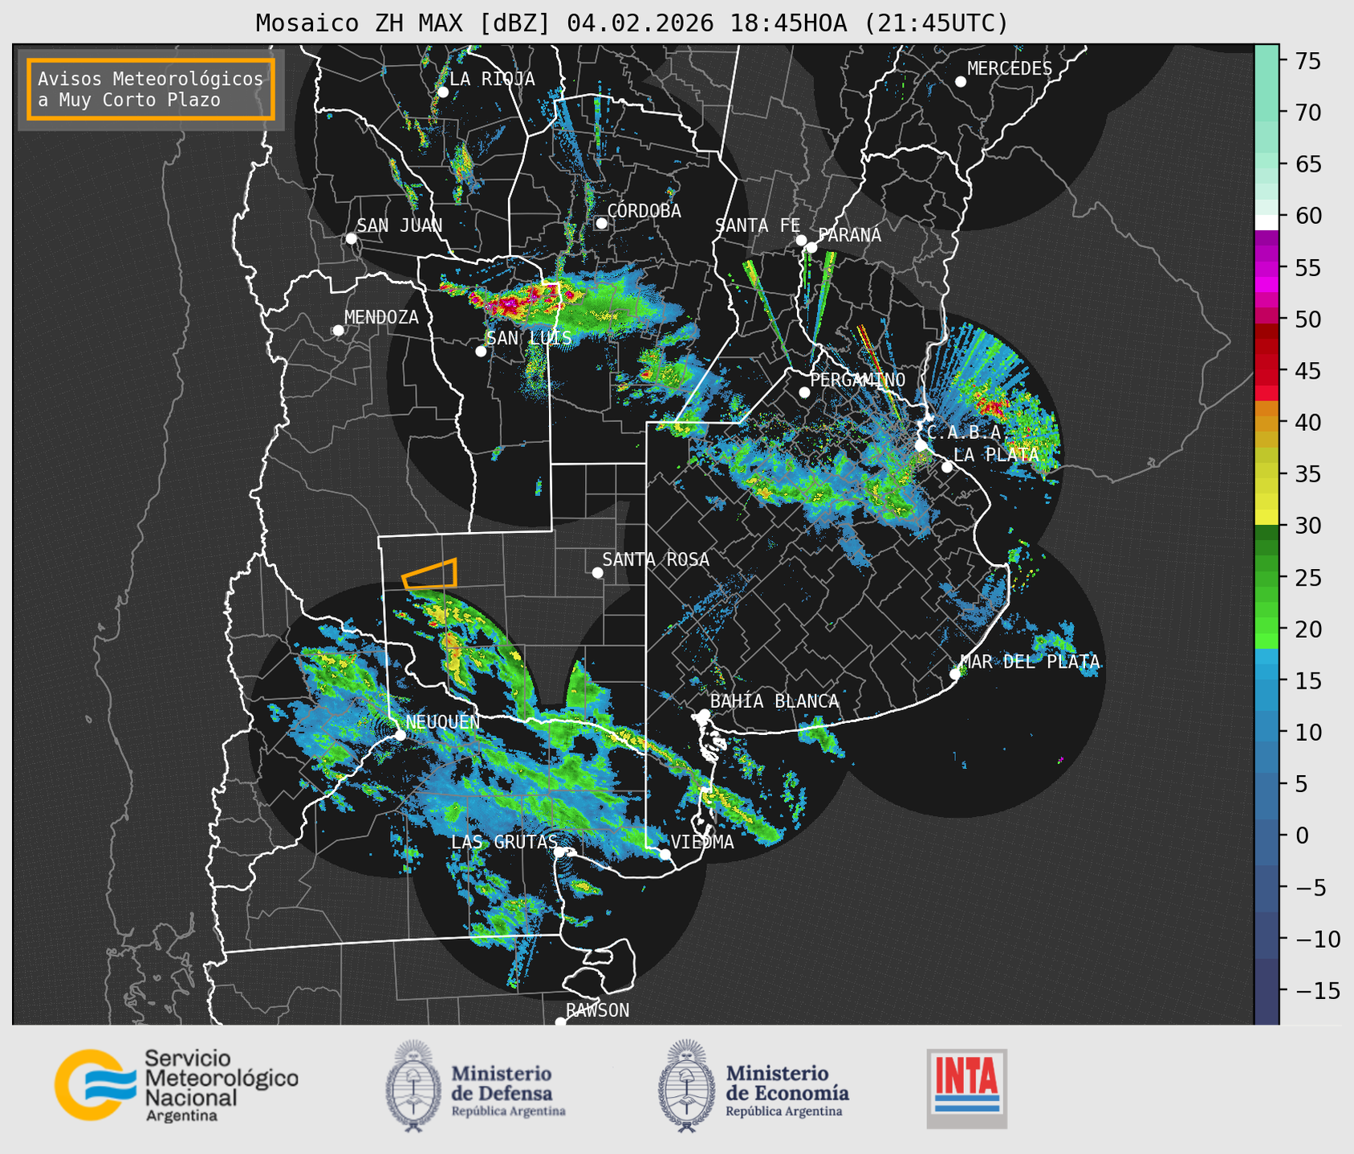The image size is (1354, 1154).
Task: Click the CÓRDOBA city marker dot
Action: (x=601, y=223)
